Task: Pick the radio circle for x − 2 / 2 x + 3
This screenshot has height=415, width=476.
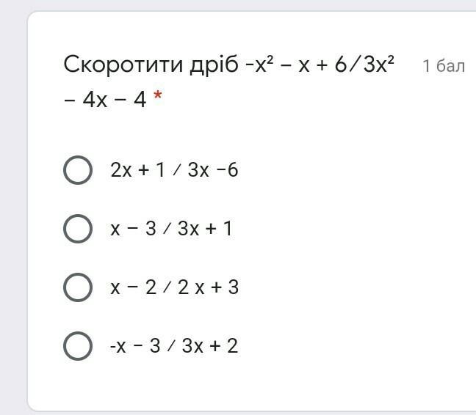Action: point(78,287)
